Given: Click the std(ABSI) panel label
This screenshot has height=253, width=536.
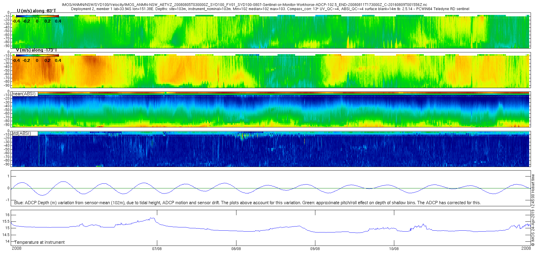Looking at the screenshot, I should pos(22,133).
